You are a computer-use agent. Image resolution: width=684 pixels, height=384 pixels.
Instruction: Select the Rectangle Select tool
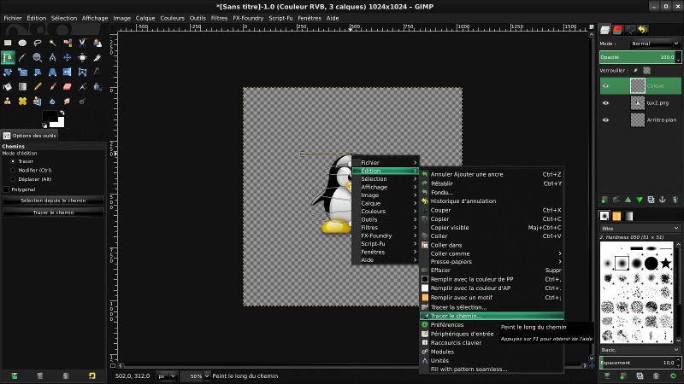[8, 43]
